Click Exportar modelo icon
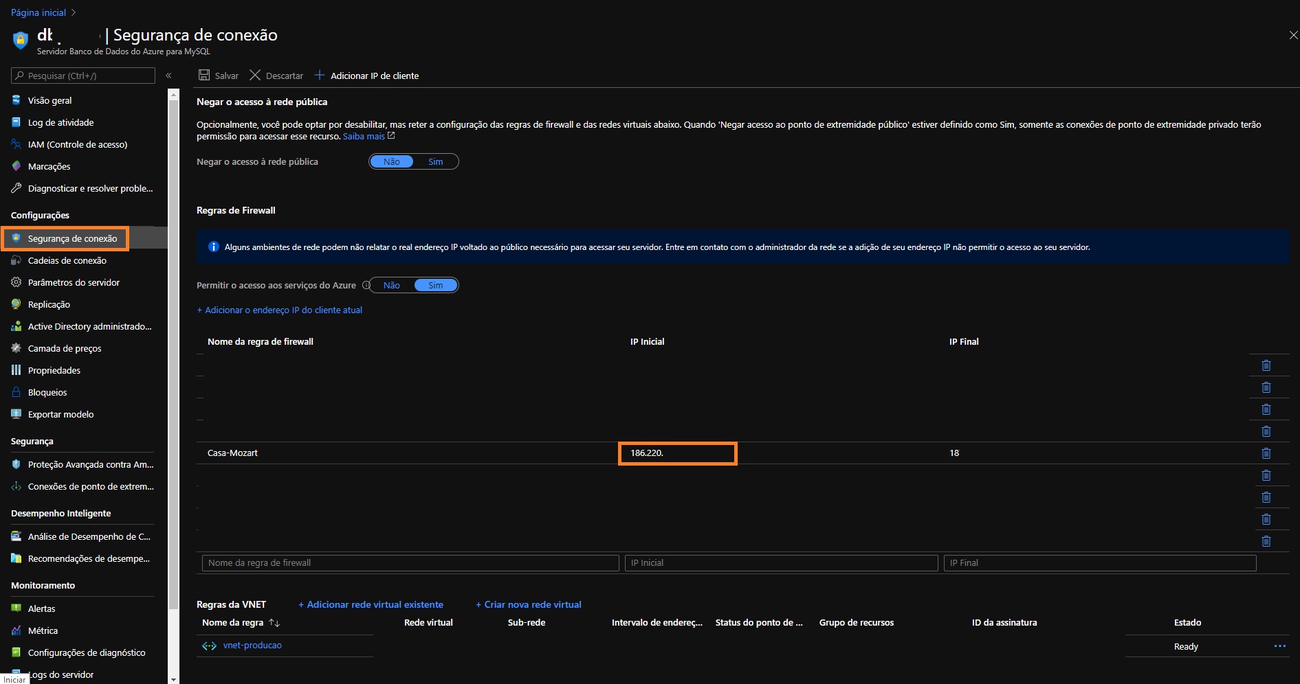The image size is (1300, 684). pos(16,414)
